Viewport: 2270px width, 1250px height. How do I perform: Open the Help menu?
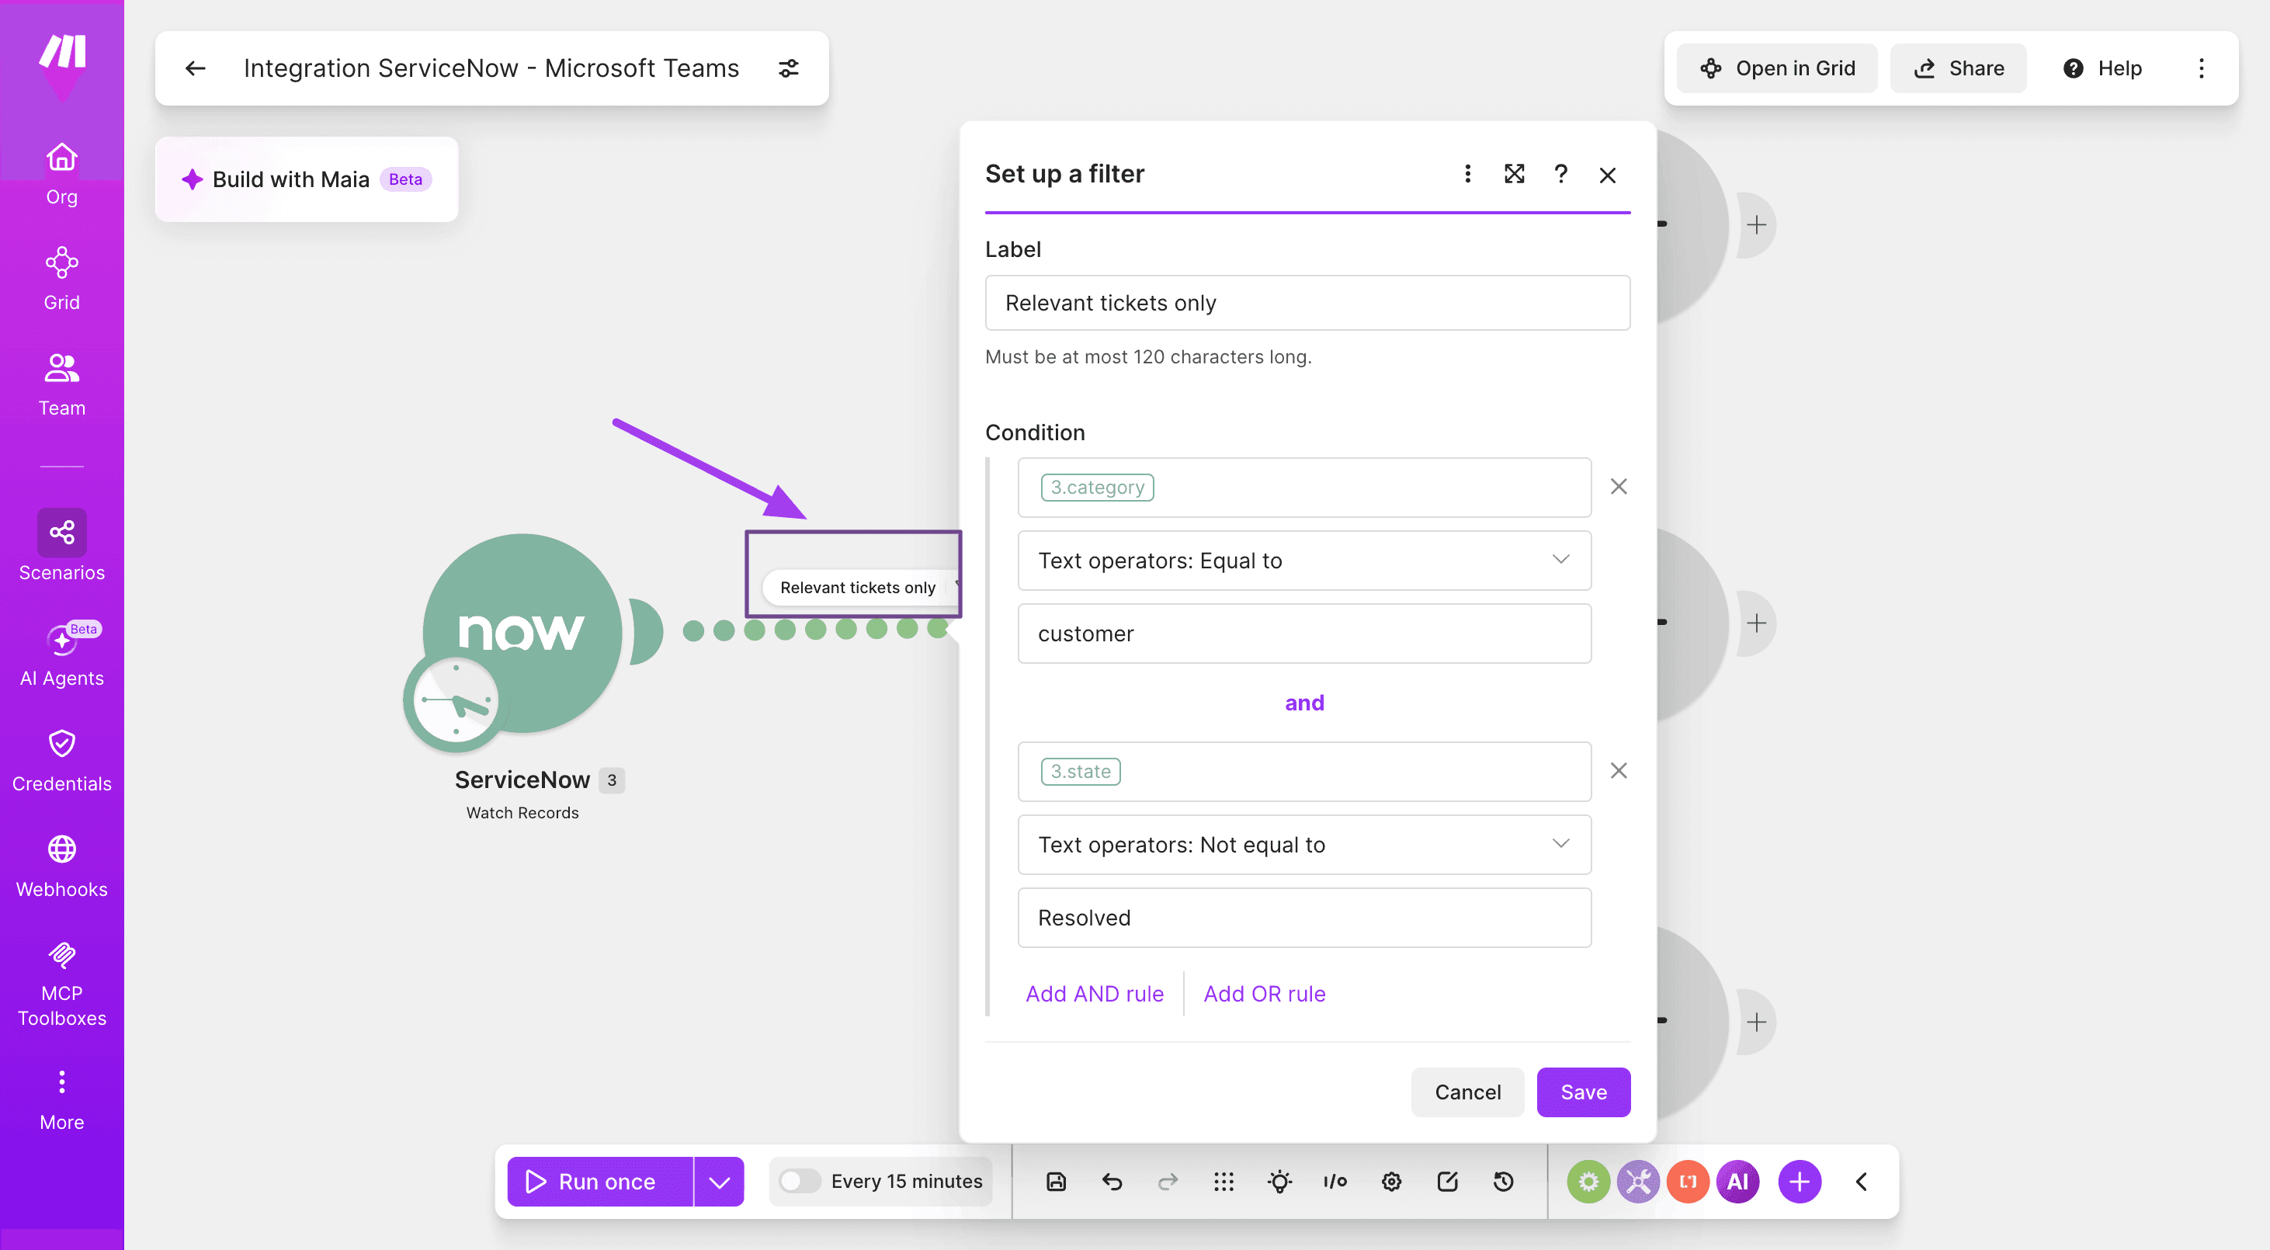(x=2102, y=68)
